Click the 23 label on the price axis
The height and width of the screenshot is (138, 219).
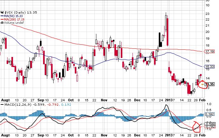click(208, 14)
